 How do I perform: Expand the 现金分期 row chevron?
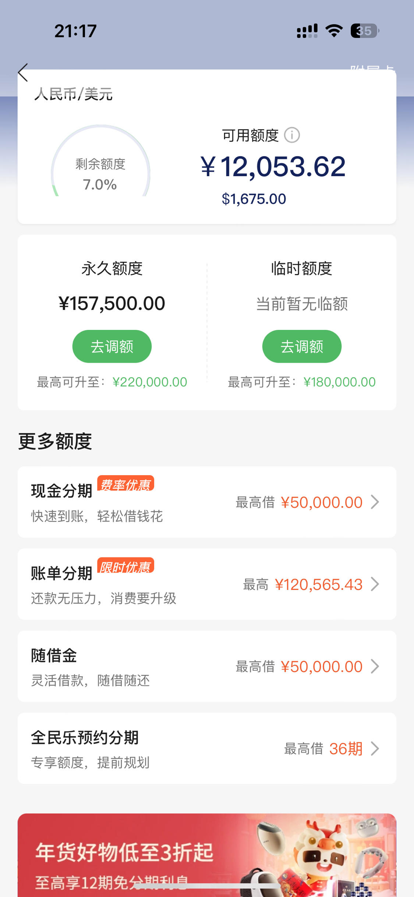375,502
